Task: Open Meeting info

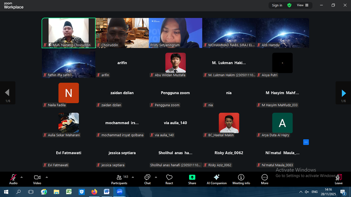Action: pyautogui.click(x=241, y=179)
